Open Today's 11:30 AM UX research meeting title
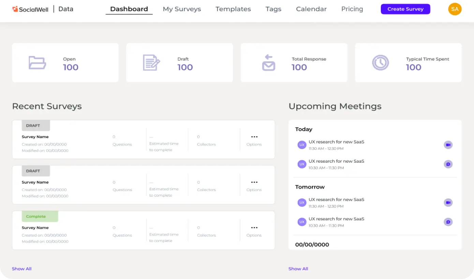474x279 pixels. (x=337, y=142)
